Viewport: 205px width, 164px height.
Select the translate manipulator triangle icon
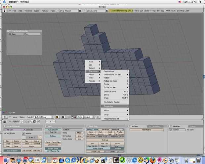tap(75, 117)
